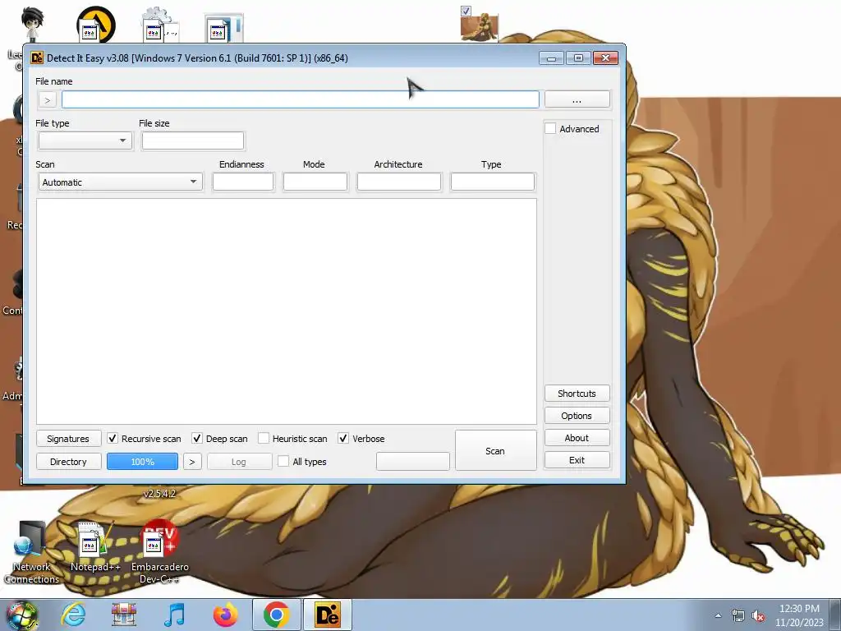
Task: Open the Embarcadero Dev-C++ desktop shortcut
Action: (160, 551)
